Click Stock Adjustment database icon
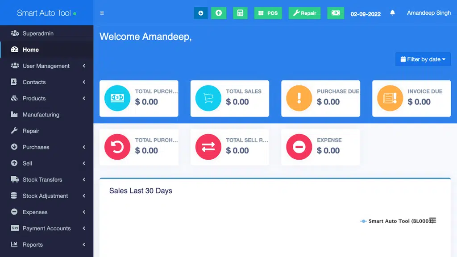The height and width of the screenshot is (257, 457). pyautogui.click(x=14, y=195)
